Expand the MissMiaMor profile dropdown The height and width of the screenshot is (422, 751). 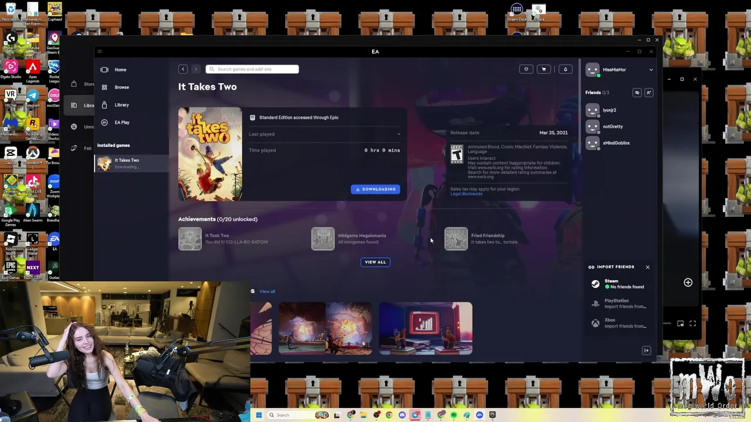[651, 70]
